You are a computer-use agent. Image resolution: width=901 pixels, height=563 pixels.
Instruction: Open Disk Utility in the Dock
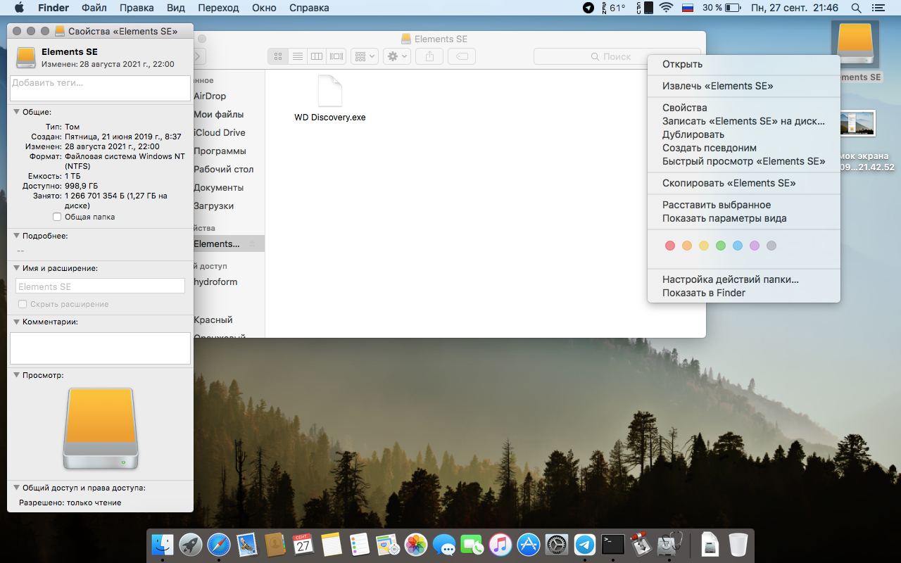click(x=669, y=544)
